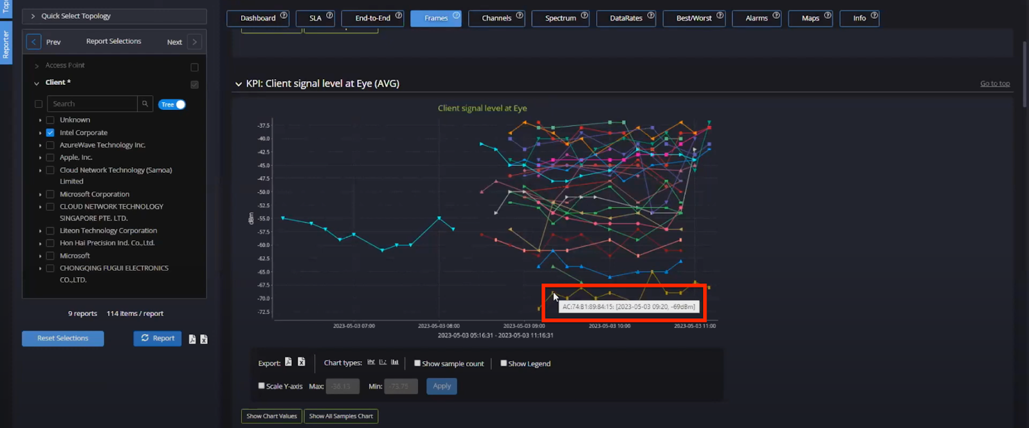
Task: Open the Alarms tab
Action: click(x=756, y=18)
